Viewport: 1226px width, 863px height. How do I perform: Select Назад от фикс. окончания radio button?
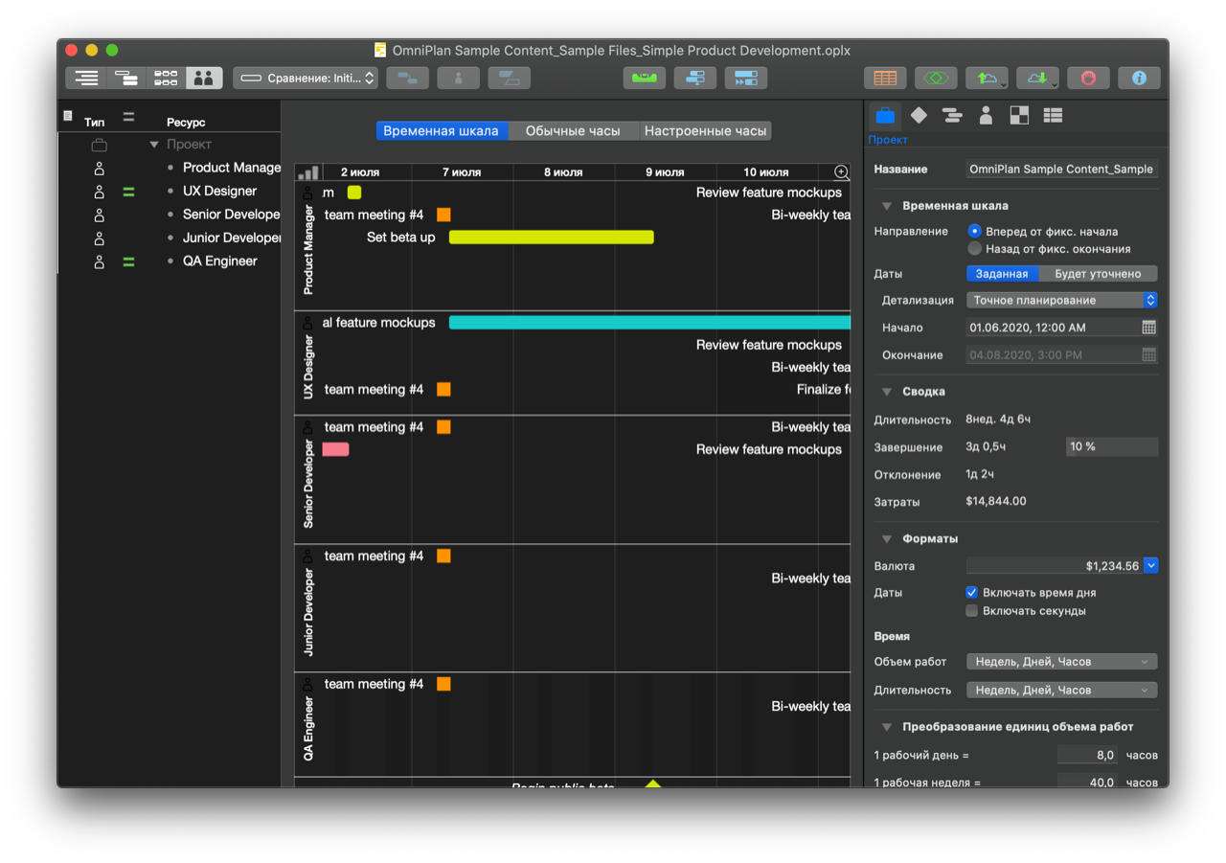[x=975, y=249]
